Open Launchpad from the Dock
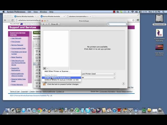This screenshot has height=125, width=167. (13, 110)
